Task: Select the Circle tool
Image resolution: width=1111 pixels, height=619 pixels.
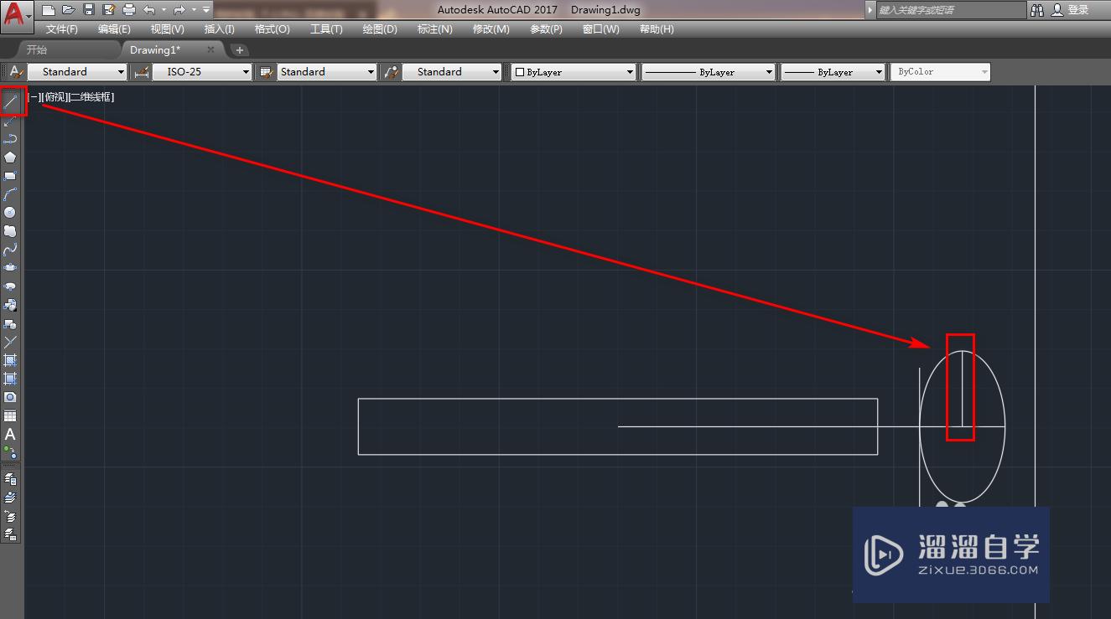Action: click(10, 213)
